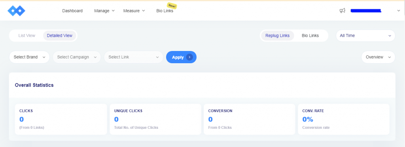This screenshot has height=147, width=405.
Task: Expand the account menu chevron
Action: [x=398, y=11]
